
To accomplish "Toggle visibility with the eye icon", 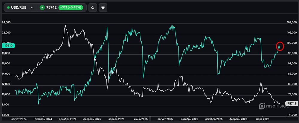I will click(x=103, y=7).
